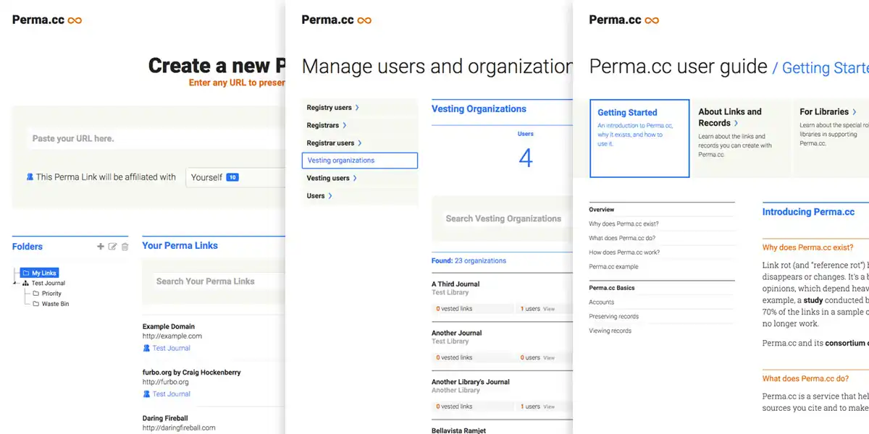
Task: Click Another Library's Journal organization name
Action: [471, 382]
